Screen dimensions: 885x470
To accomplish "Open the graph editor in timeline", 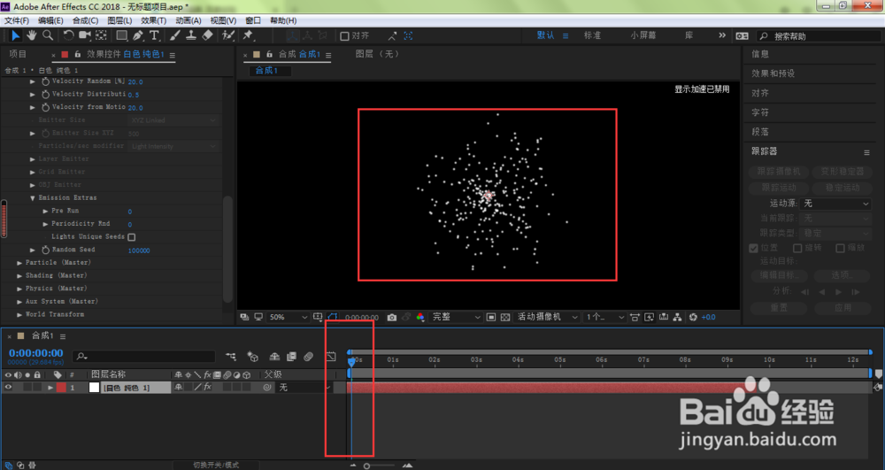I will pos(331,357).
